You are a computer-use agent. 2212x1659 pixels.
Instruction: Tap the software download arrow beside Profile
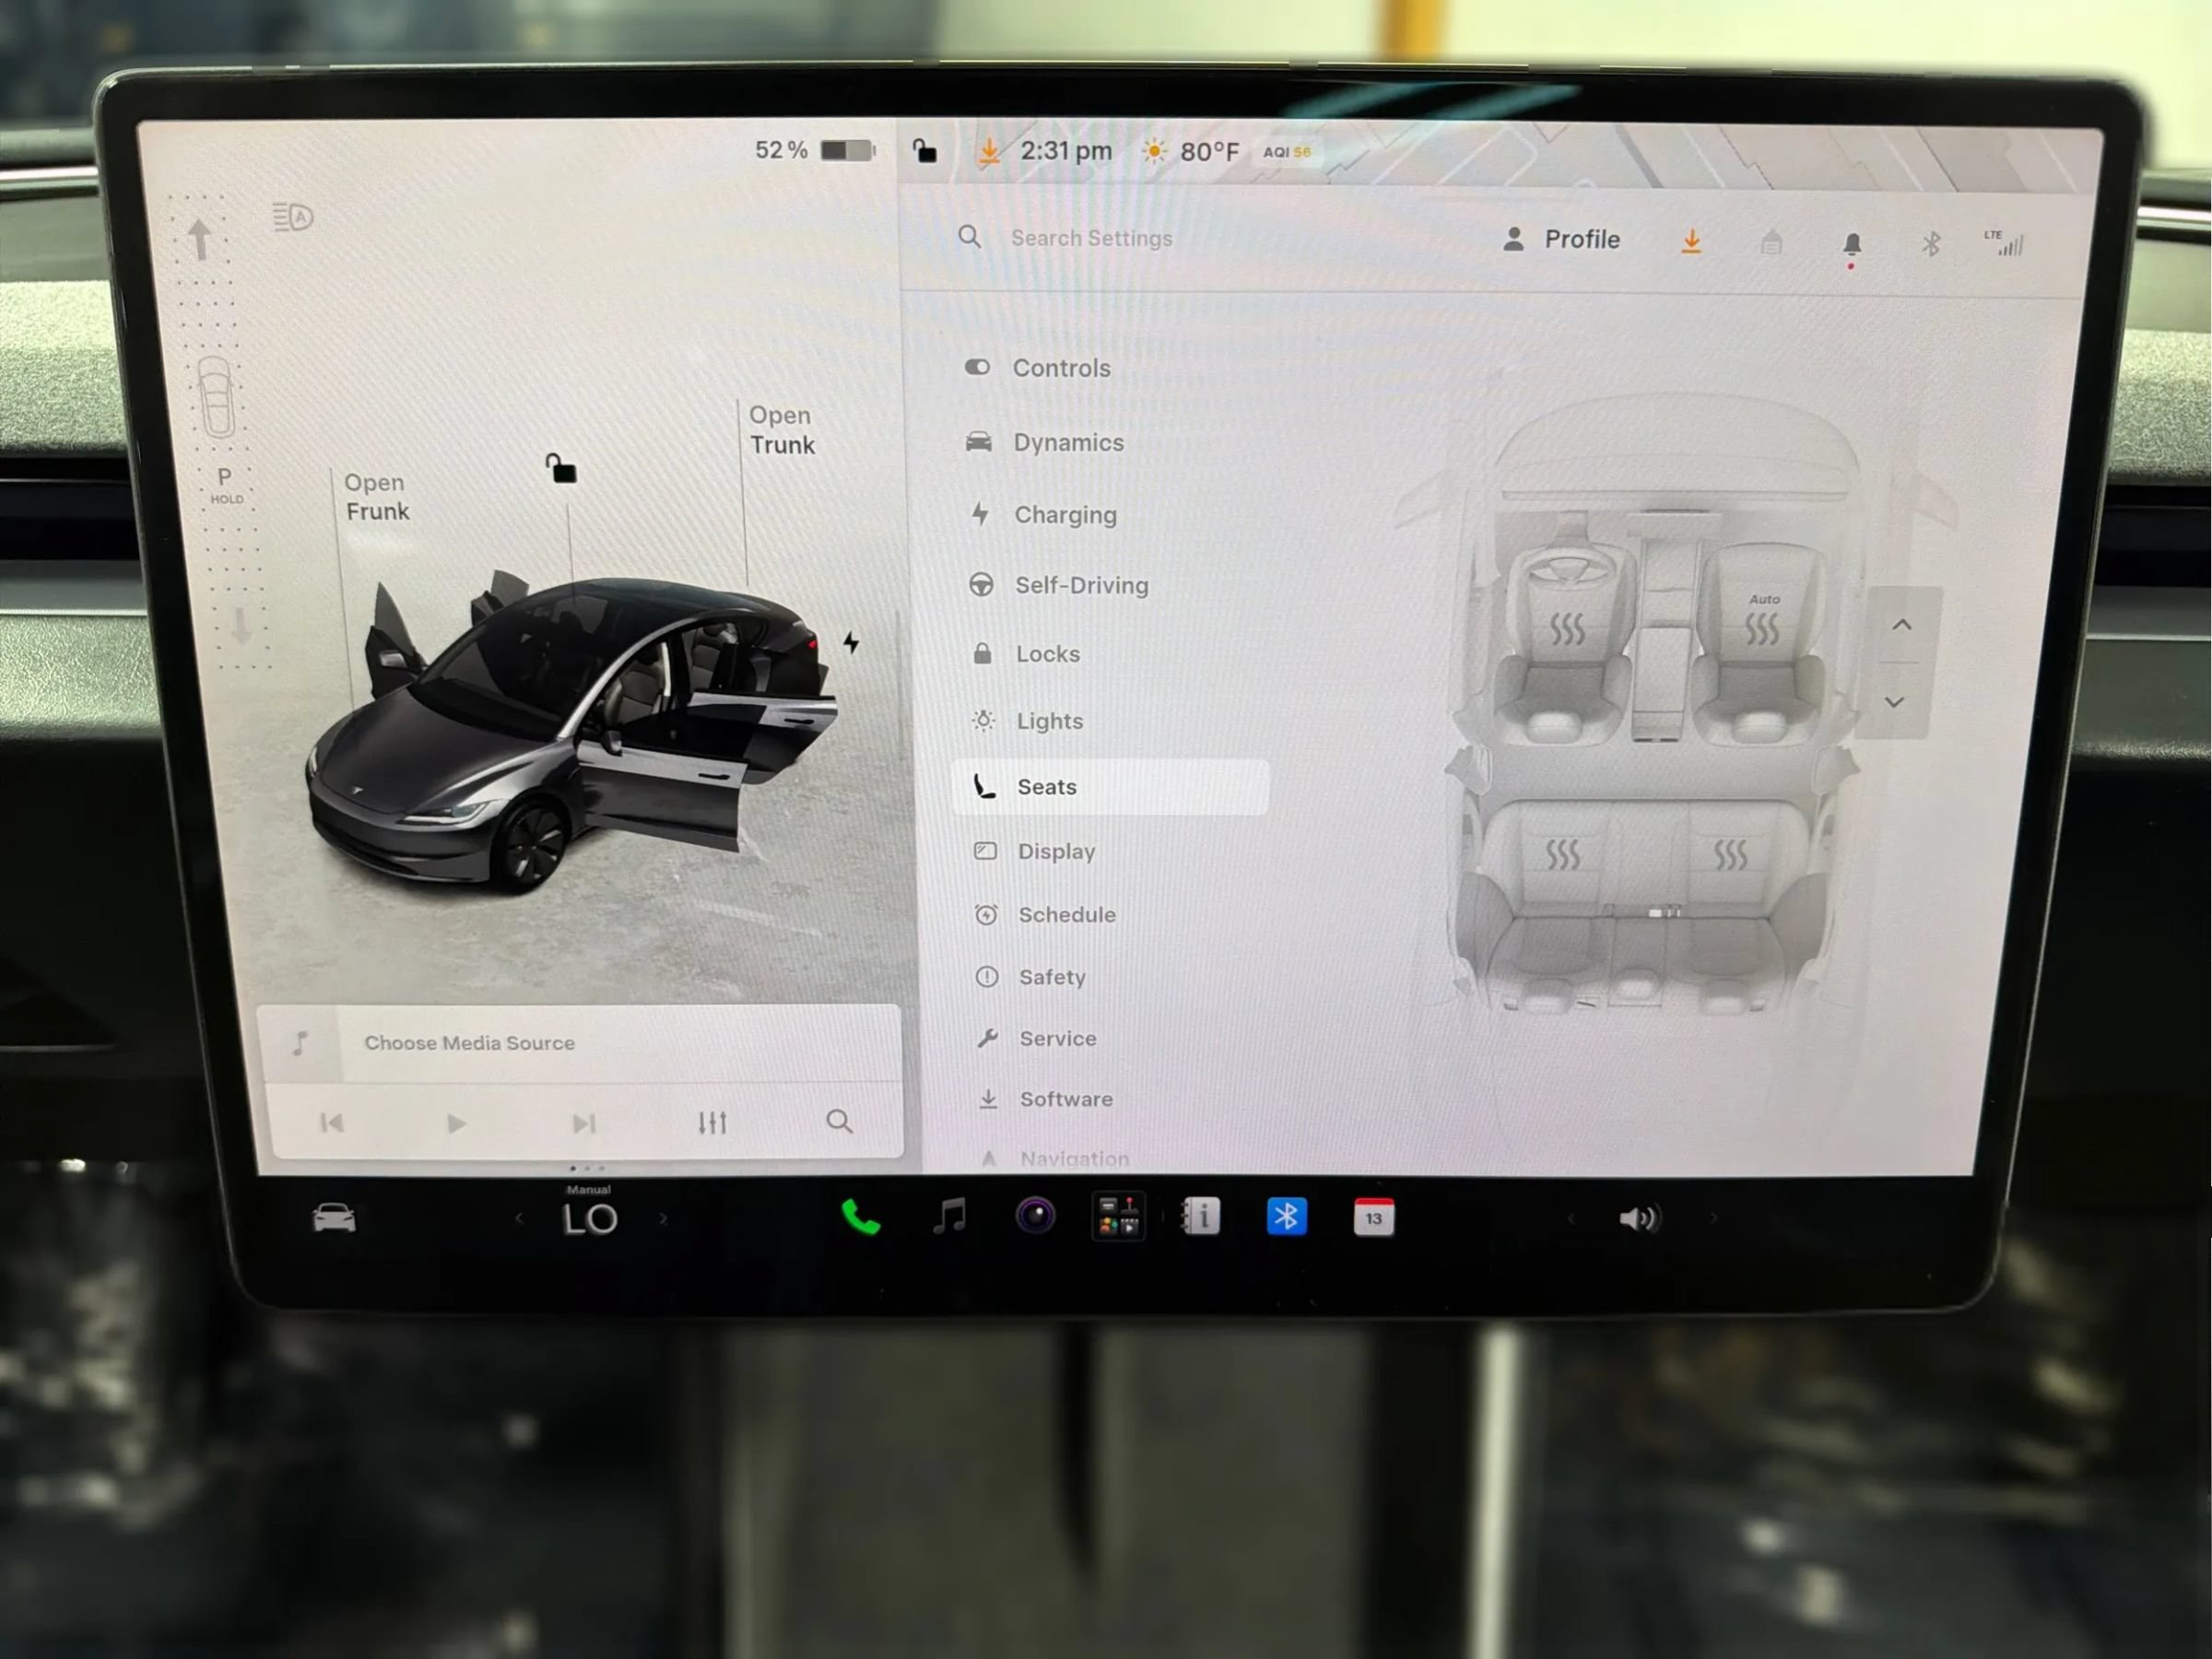[x=1691, y=241]
